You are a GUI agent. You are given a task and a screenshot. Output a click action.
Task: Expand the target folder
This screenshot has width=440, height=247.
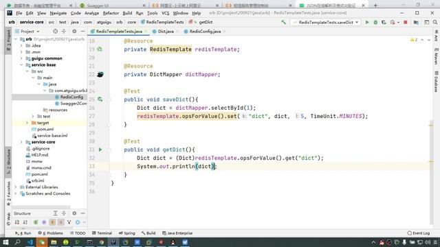pyautogui.click(x=27, y=123)
